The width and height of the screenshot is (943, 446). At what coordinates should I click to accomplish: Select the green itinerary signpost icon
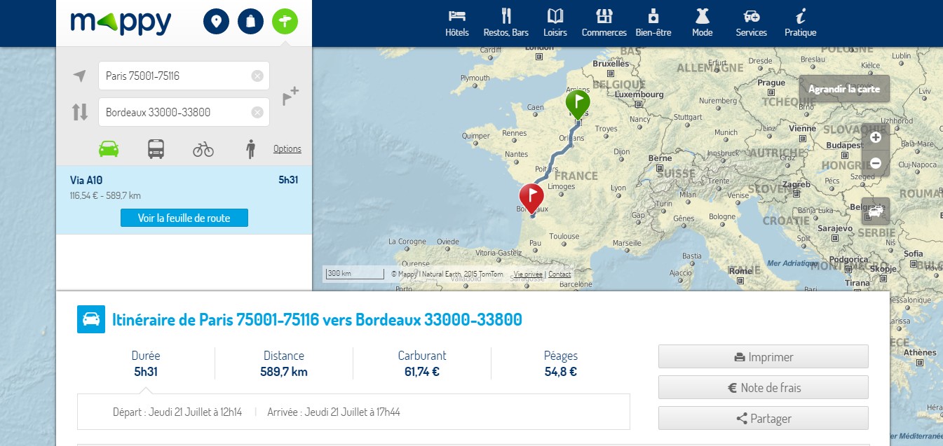tap(285, 22)
